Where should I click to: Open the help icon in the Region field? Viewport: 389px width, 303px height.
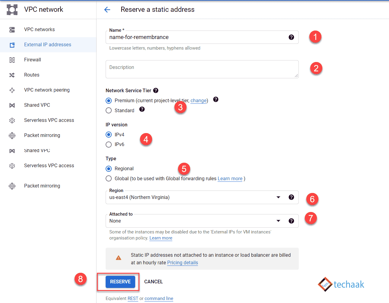click(291, 197)
